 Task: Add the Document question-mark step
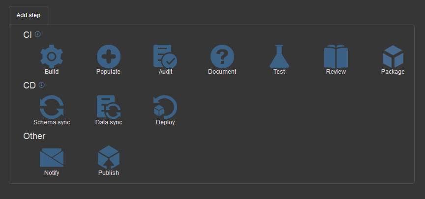[x=222, y=57]
